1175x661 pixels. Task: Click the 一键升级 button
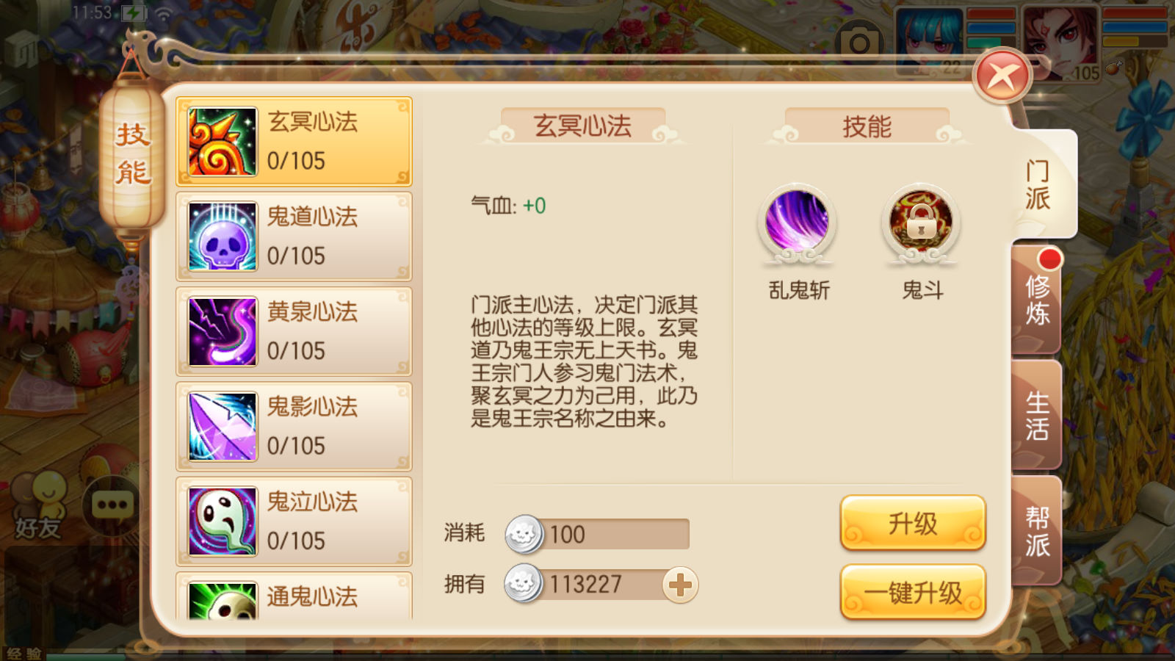click(913, 592)
